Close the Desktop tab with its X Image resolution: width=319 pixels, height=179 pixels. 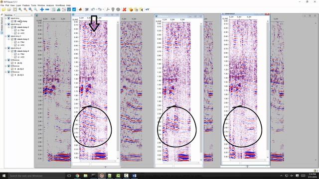coord(14,15)
